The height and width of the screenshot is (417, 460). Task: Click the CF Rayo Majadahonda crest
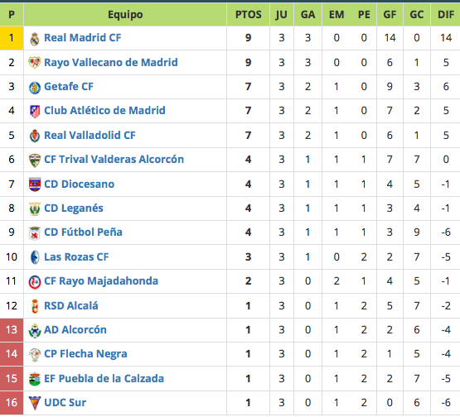(x=35, y=282)
